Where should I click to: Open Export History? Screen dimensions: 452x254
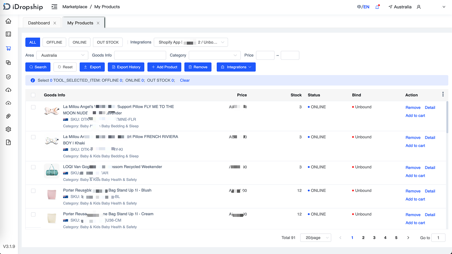(x=126, y=67)
